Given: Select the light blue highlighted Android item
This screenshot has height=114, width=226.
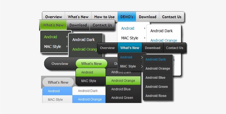Looking at the screenshot, I should point(57,91).
